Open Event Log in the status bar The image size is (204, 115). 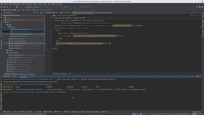[197, 112]
